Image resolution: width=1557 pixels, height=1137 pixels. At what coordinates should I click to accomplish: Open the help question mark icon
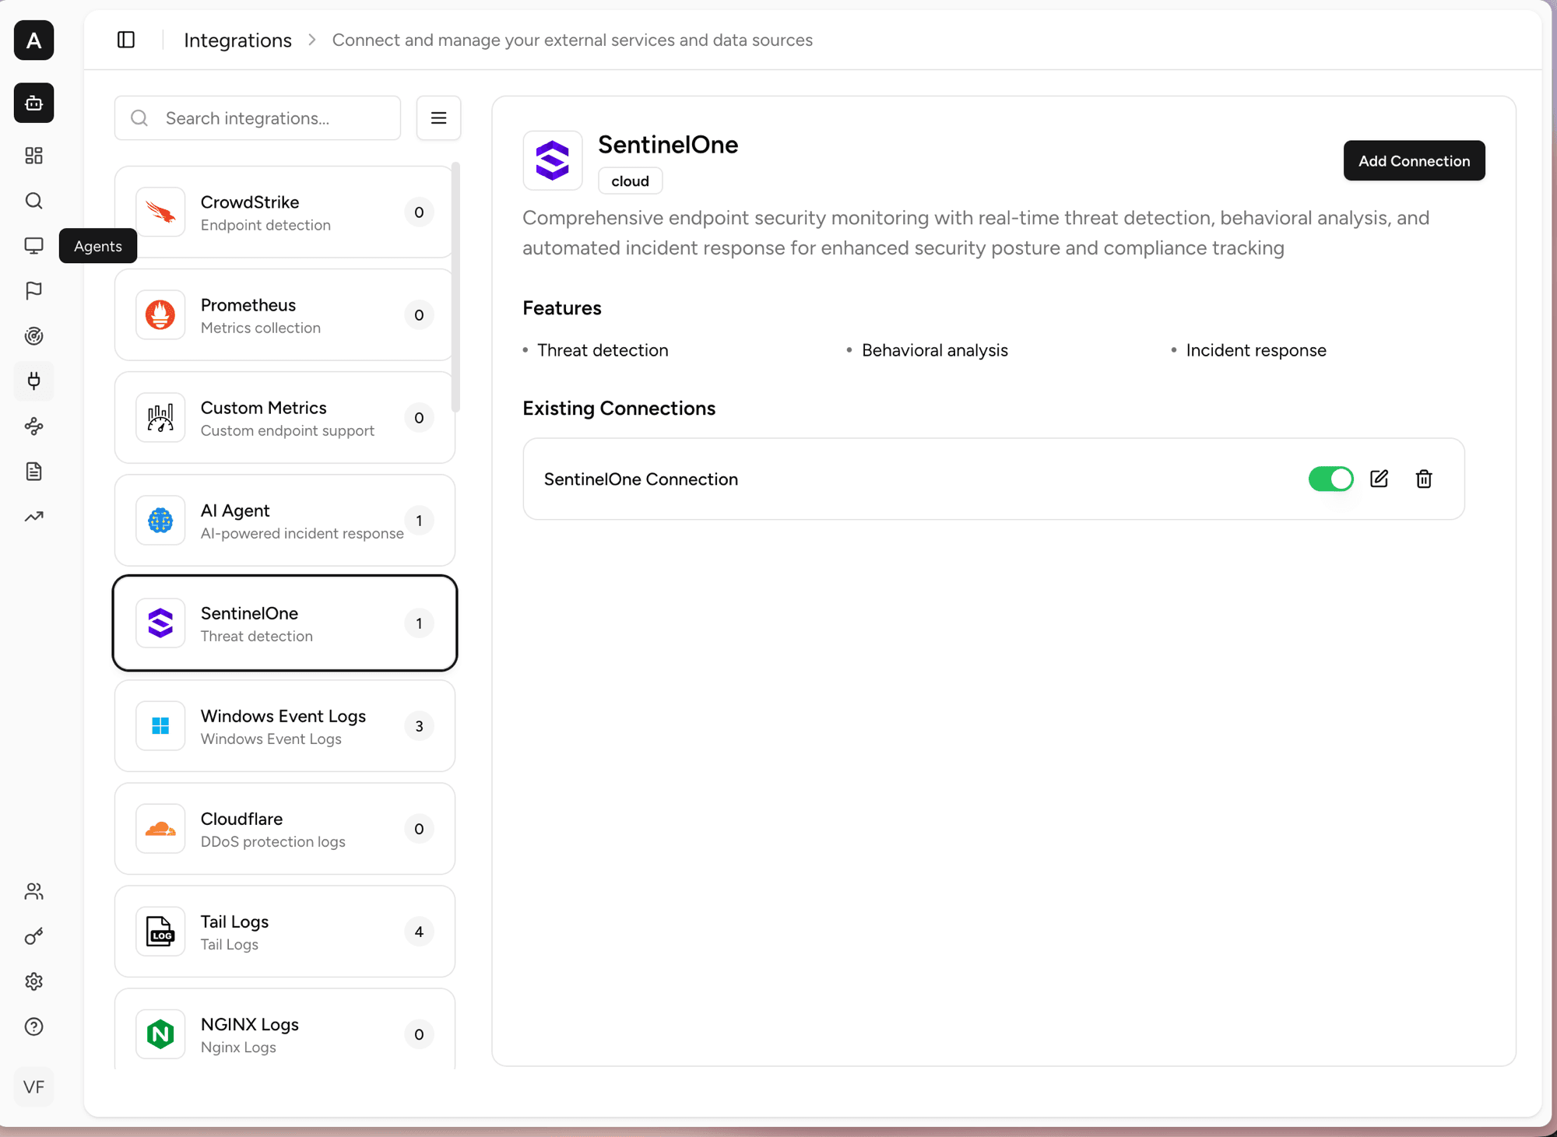[x=33, y=1027]
